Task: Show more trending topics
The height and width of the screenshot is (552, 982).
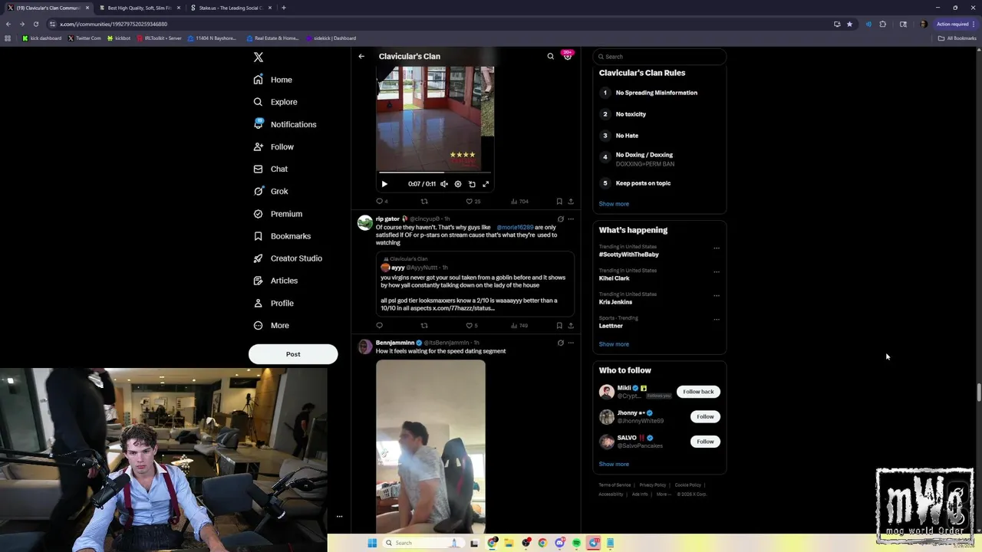Action: (614, 344)
